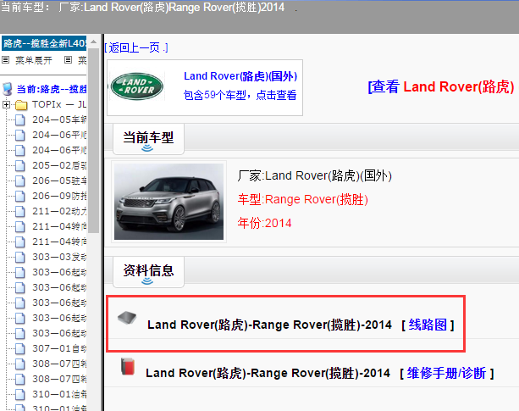This screenshot has height=411, width=519.
Task: Click the red book icon beside 维修手册/诊断 row
Action: pyautogui.click(x=128, y=367)
